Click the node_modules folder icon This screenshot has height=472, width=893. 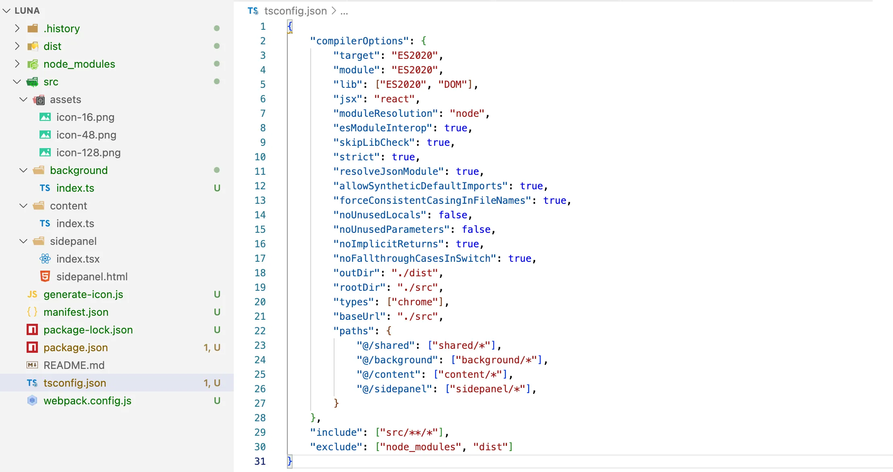pos(33,64)
